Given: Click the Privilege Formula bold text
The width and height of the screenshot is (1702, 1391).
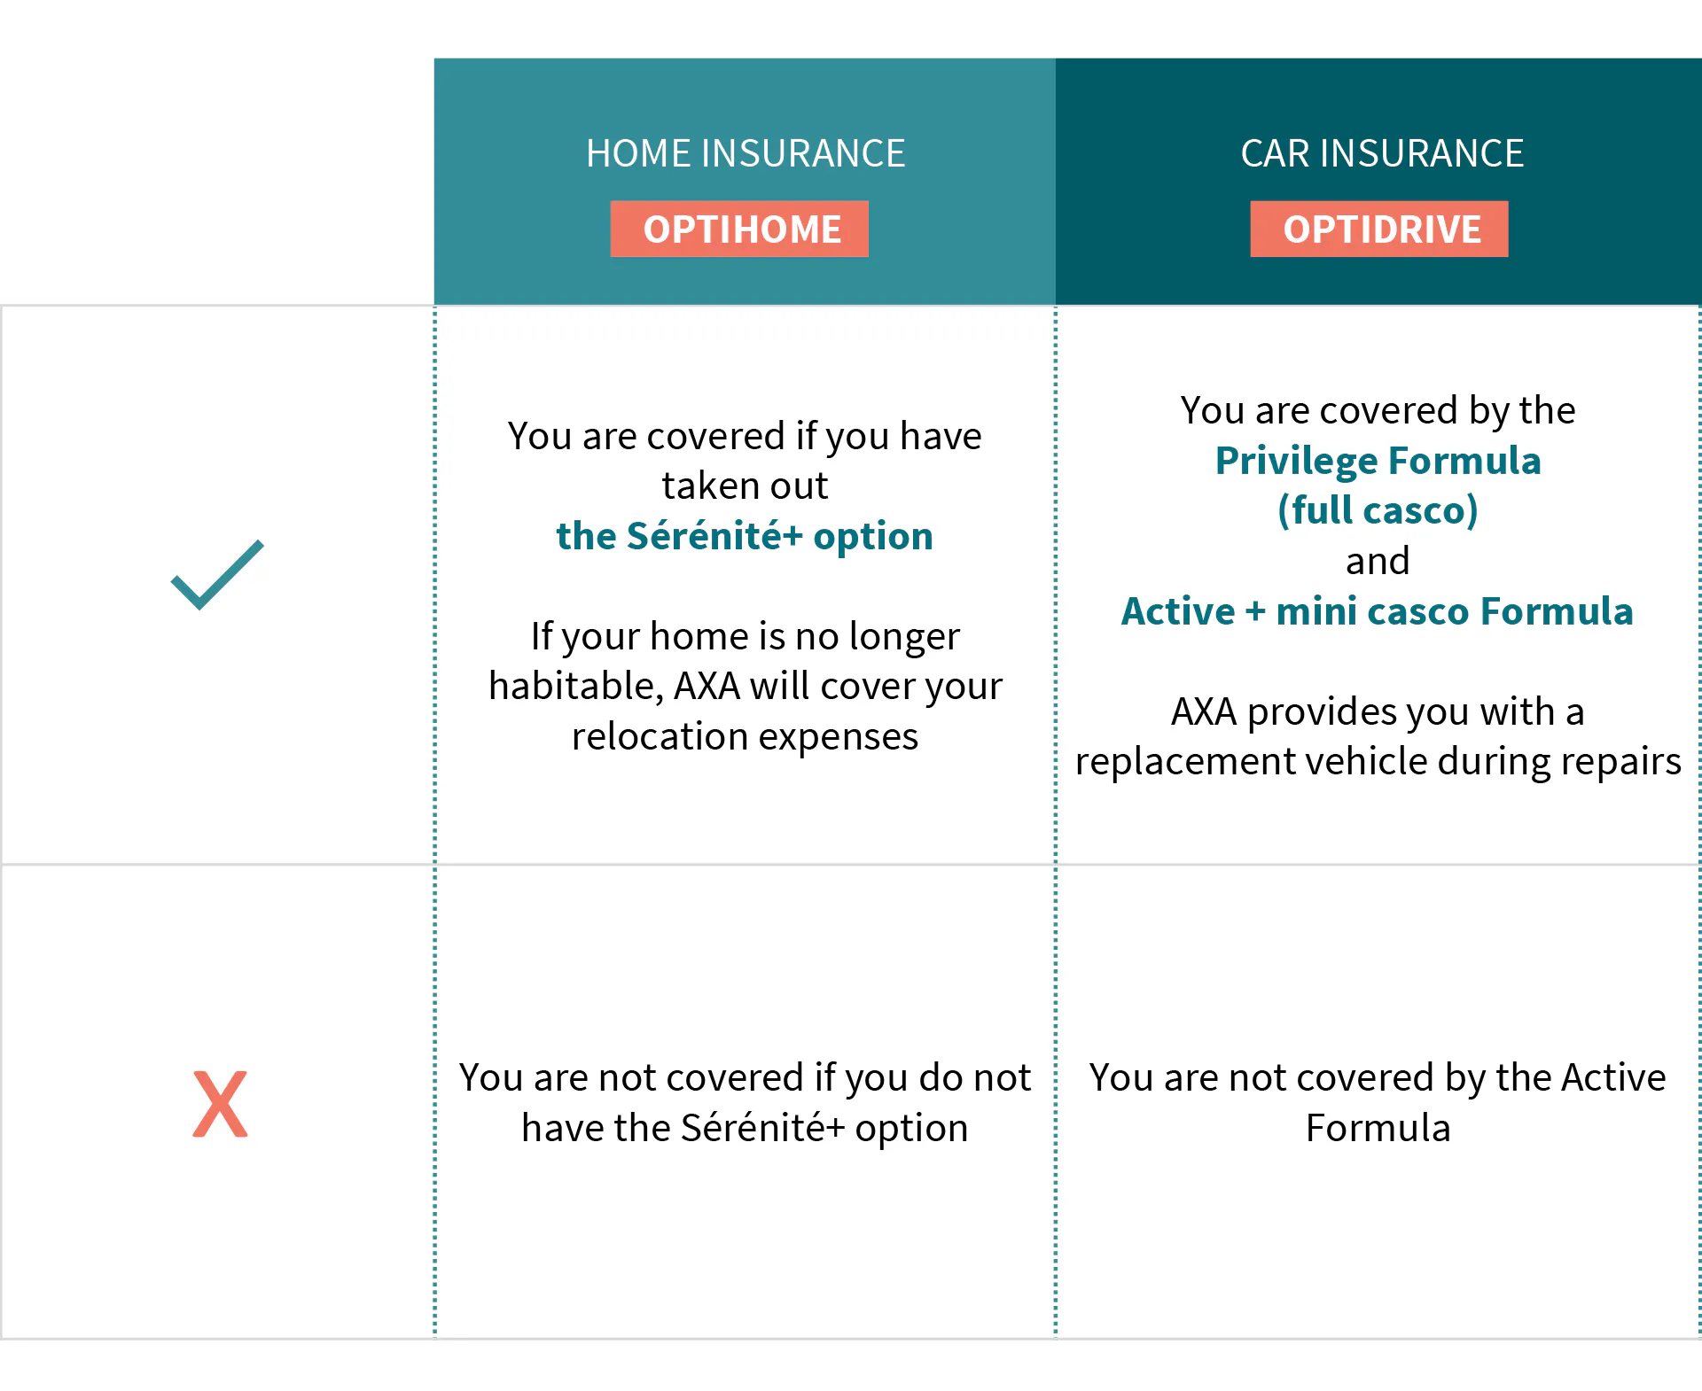Looking at the screenshot, I should click(1378, 461).
